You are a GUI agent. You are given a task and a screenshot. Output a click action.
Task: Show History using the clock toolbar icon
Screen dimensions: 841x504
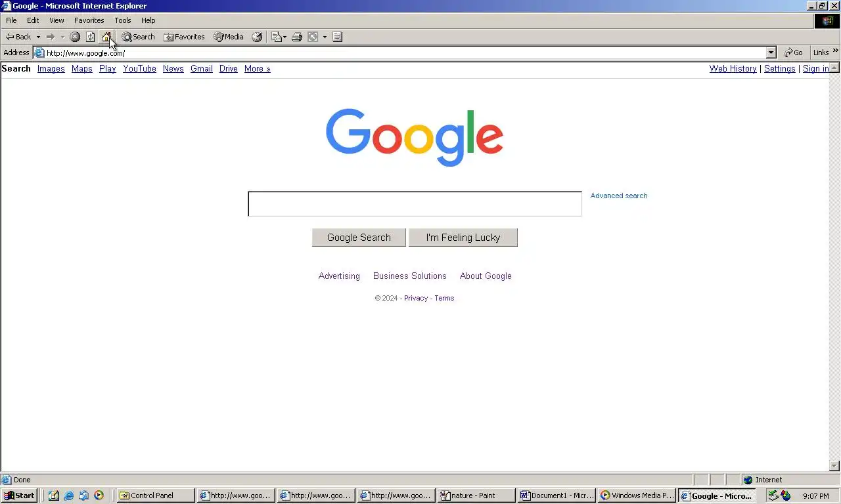257,37
